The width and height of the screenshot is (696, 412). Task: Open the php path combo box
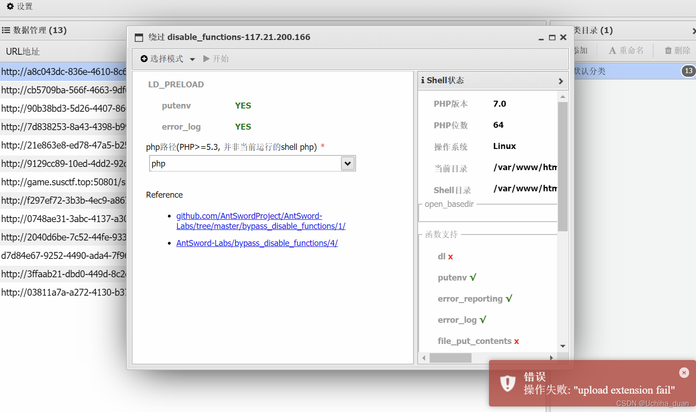pyautogui.click(x=348, y=163)
